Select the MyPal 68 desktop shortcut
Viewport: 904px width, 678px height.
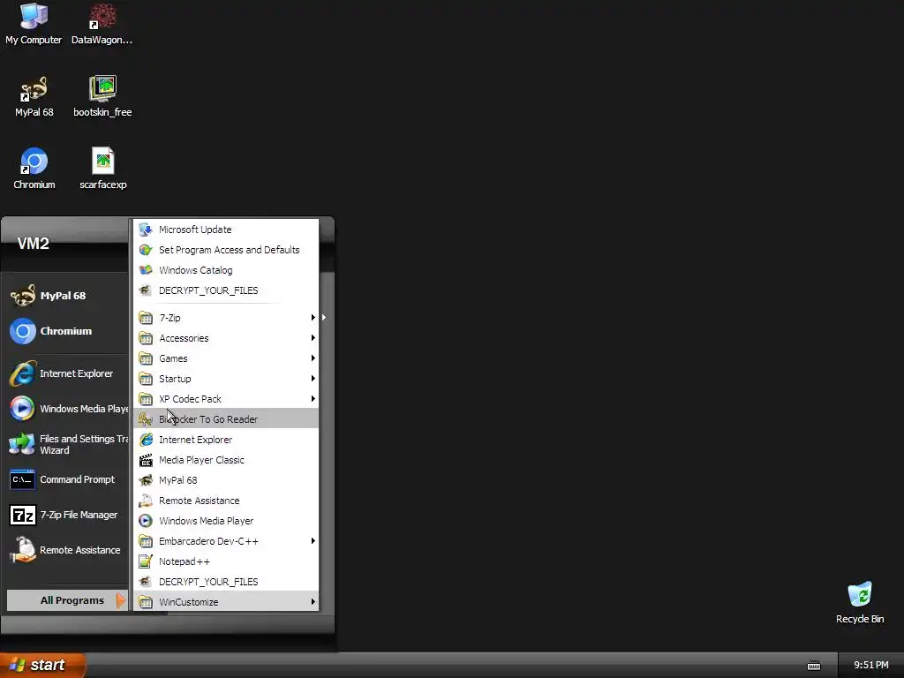pos(34,97)
